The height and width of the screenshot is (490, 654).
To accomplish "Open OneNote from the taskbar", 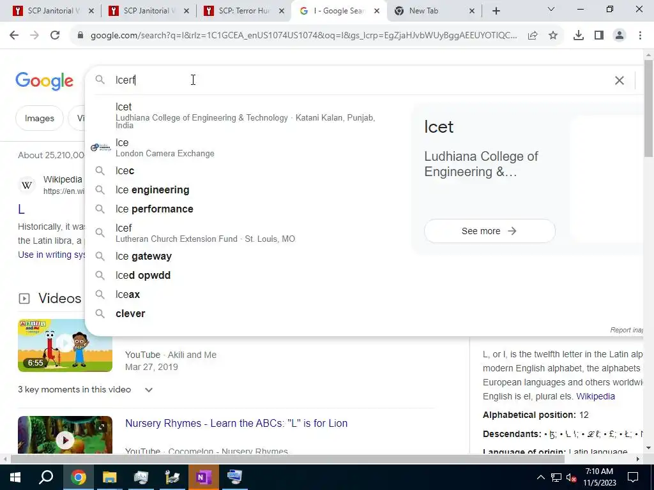I will pyautogui.click(x=203, y=477).
